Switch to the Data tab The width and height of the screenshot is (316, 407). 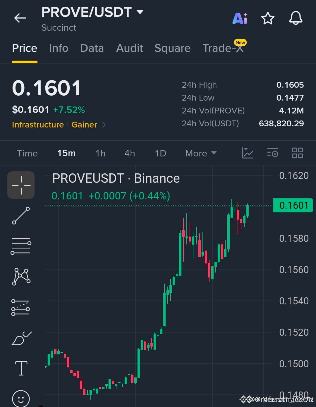click(92, 48)
